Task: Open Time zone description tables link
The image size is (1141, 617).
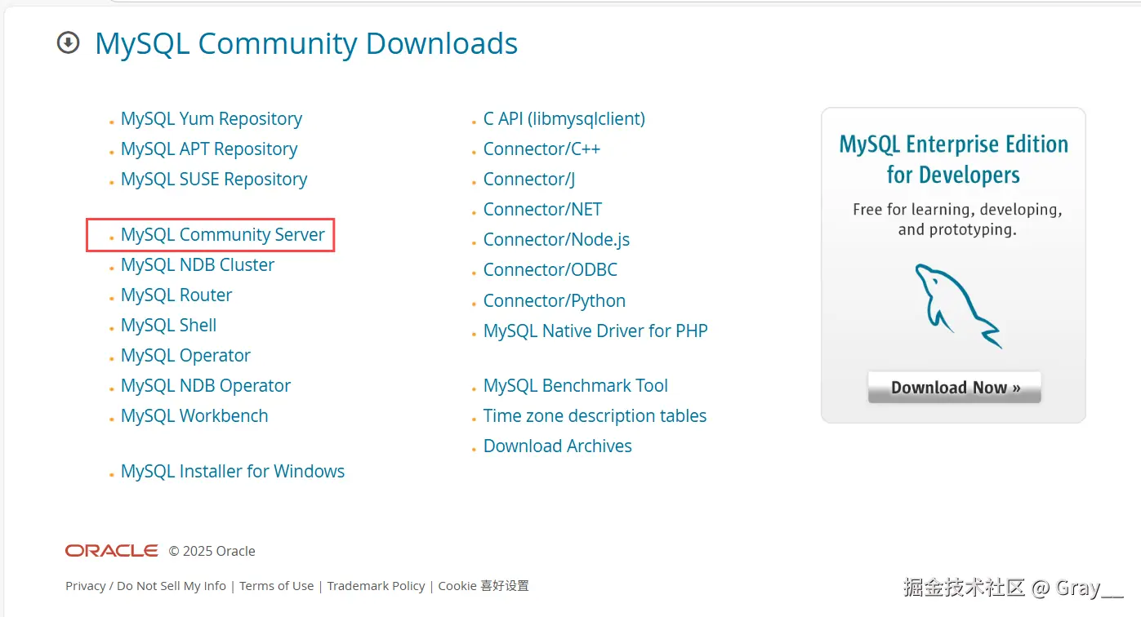Action: coord(595,416)
